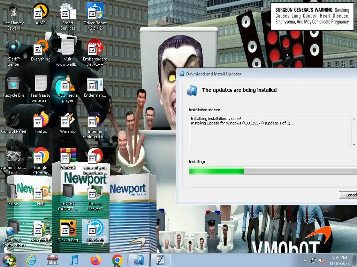Tick the LibreWolf icon selection checkbox
This screenshot has width=357, height=267.
point(89,221)
